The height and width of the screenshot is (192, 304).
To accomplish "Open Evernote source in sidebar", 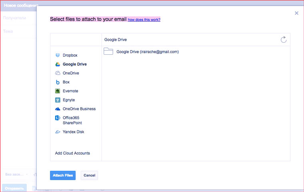I will [70, 91].
